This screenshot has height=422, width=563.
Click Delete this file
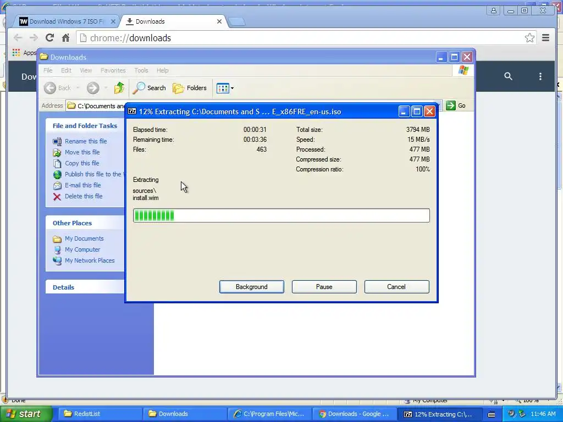[x=84, y=196]
